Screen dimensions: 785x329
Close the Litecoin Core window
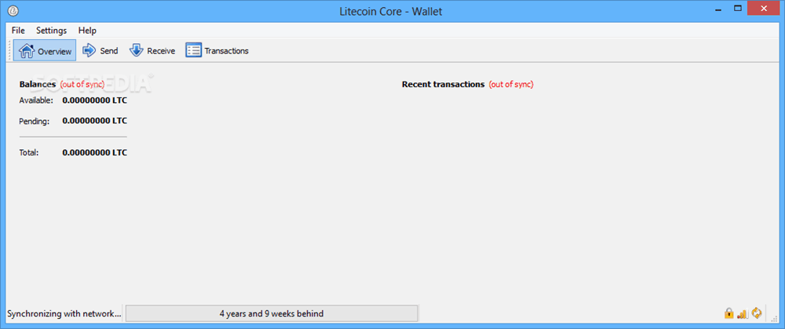[x=764, y=9]
